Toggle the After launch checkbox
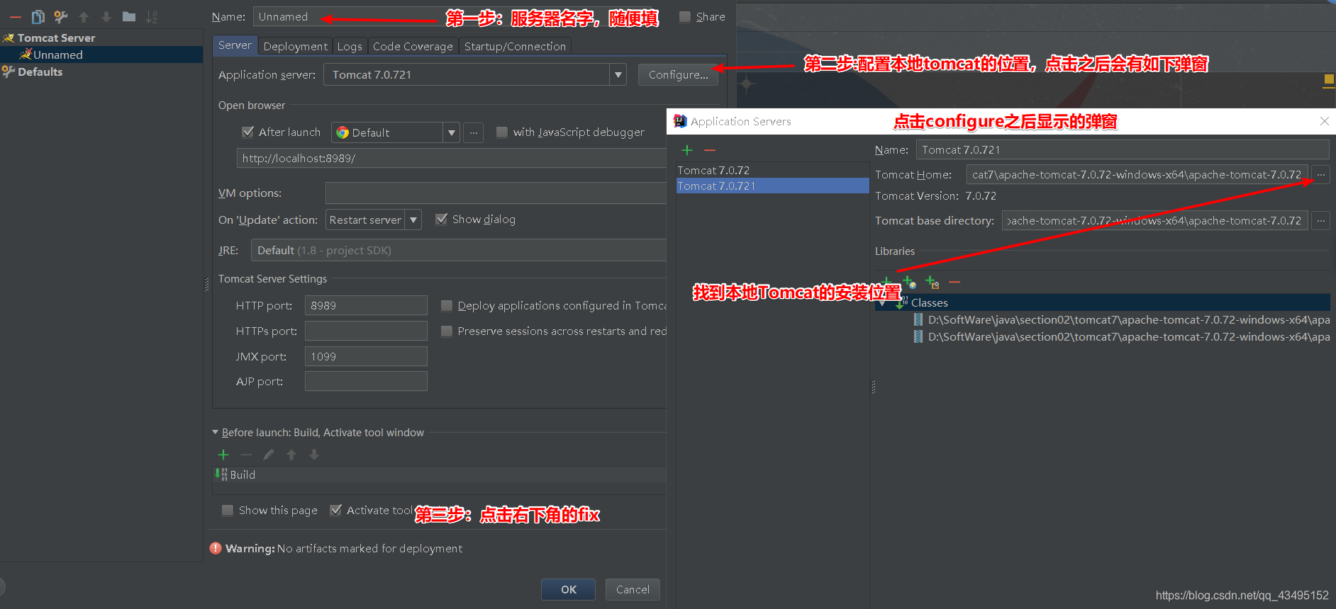This screenshot has width=1336, height=609. pos(248,132)
